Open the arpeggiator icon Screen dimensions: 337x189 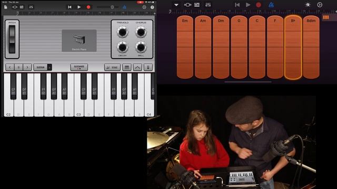point(137,67)
